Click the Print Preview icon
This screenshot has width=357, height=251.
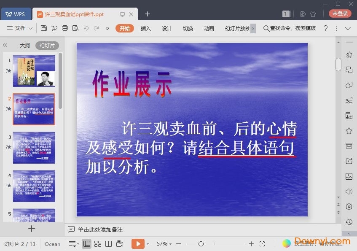tap(75, 28)
